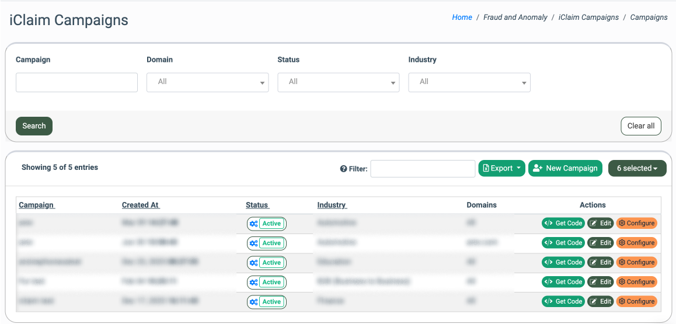This screenshot has height=324, width=676.
Task: Sort table by Status column header
Action: (257, 205)
